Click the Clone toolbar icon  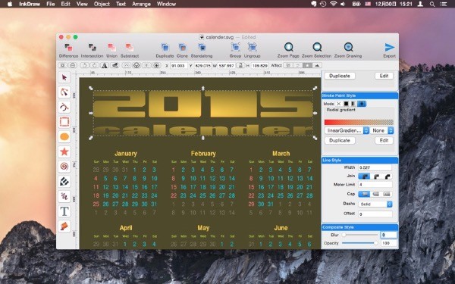pos(182,50)
